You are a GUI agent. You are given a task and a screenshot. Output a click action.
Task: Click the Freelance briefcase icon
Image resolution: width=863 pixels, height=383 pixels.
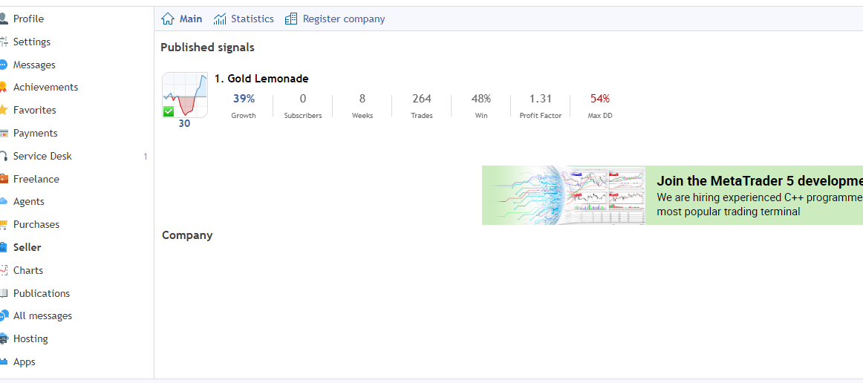(x=3, y=179)
